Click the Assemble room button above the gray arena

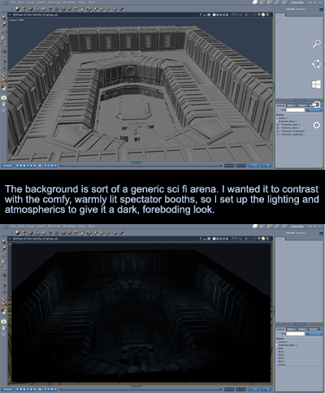point(297,2)
